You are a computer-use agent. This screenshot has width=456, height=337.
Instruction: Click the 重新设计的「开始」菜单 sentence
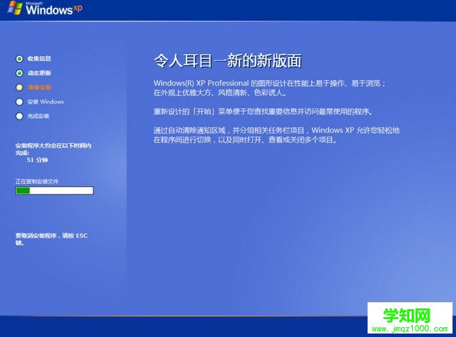point(263,111)
